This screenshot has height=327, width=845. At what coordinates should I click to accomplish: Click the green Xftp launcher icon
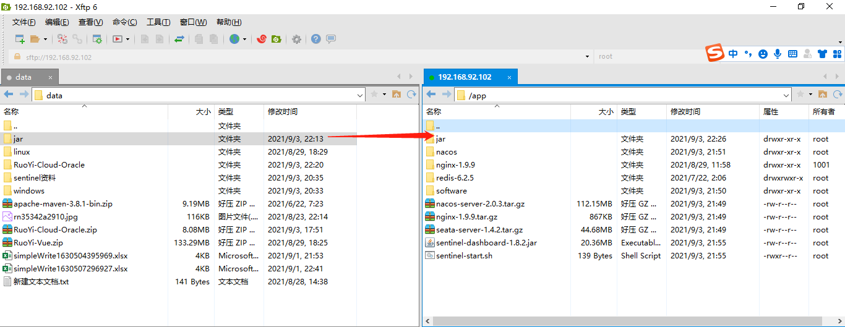click(277, 39)
